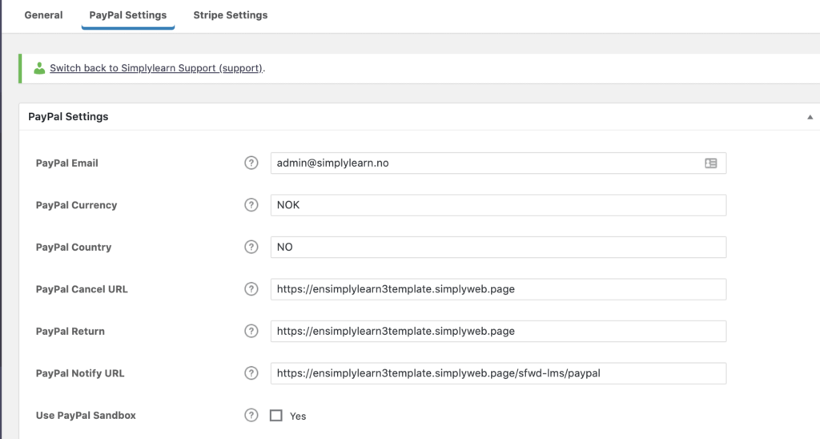Click help icon beside PayPal Currency
The height and width of the screenshot is (439, 820).
[251, 205]
